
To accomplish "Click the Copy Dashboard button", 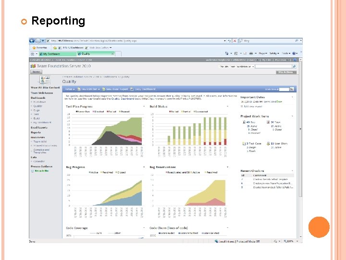I will pos(143,89).
